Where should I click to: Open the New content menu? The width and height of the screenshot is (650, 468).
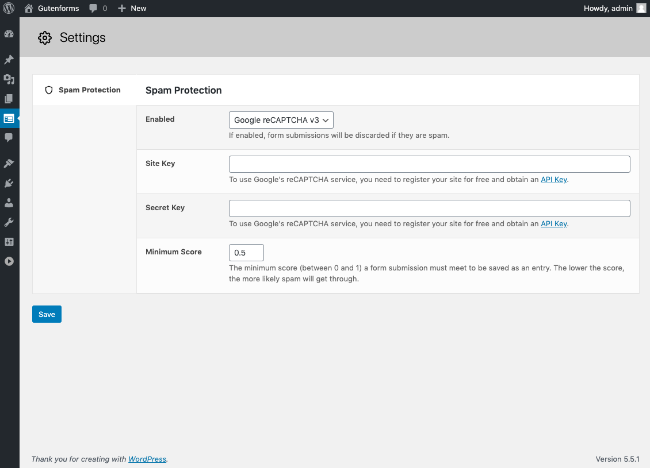click(x=132, y=8)
